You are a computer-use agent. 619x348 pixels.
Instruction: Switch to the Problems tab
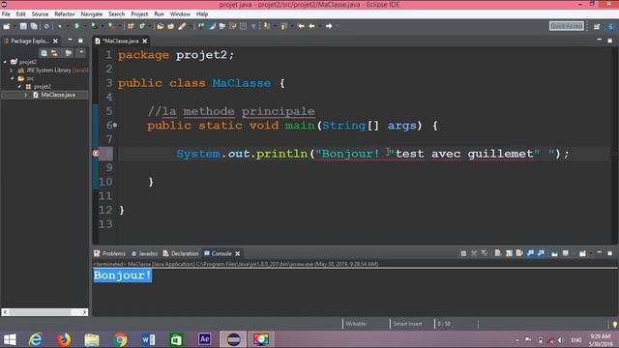109,253
